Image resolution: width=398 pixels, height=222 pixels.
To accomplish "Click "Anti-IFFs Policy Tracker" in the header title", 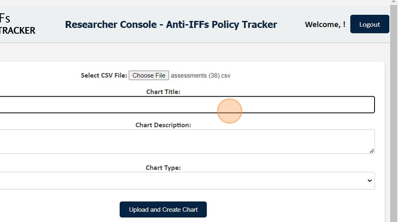I will (221, 25).
